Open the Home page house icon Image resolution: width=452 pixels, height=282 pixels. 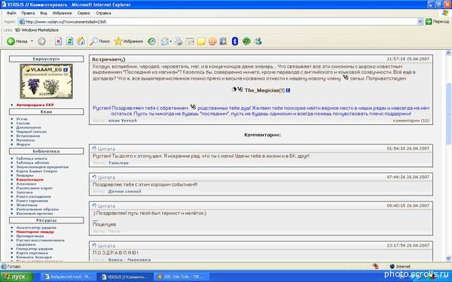click(81, 41)
